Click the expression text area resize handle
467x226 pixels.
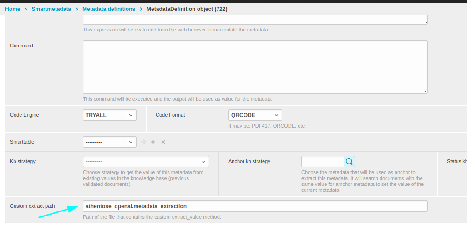(x=425, y=22)
